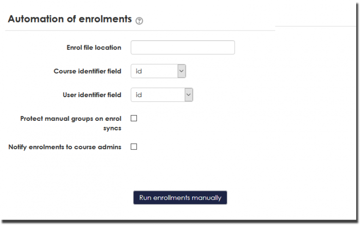Expand the User identifier field dropdown arrow
The height and width of the screenshot is (225, 360).
[188, 95]
